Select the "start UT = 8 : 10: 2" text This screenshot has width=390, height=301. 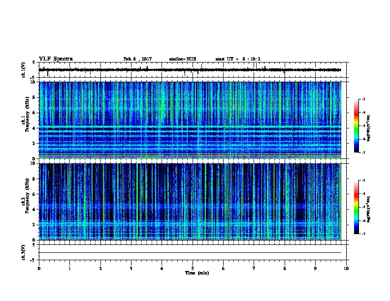pos(238,59)
